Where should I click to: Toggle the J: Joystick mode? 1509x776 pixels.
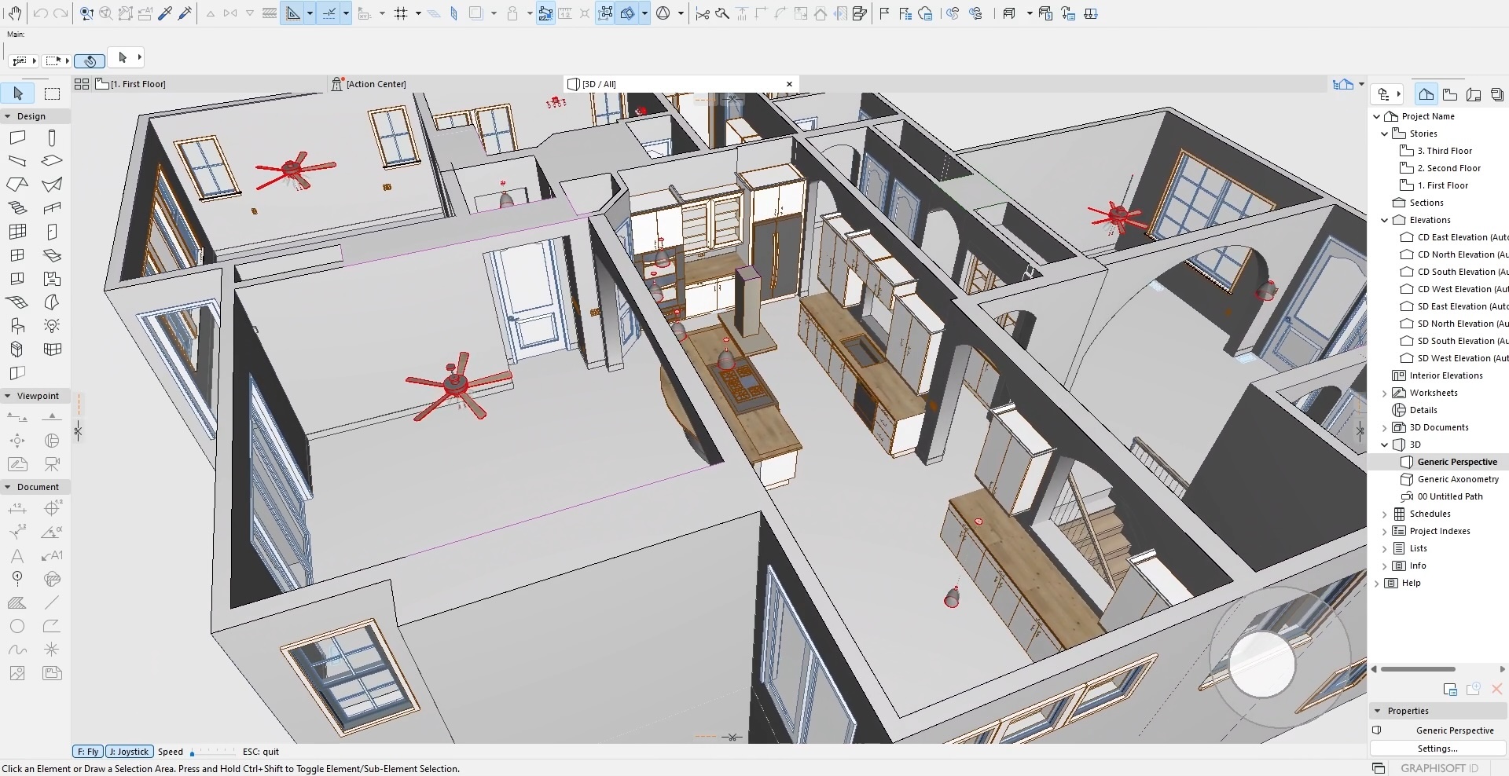[x=129, y=752]
